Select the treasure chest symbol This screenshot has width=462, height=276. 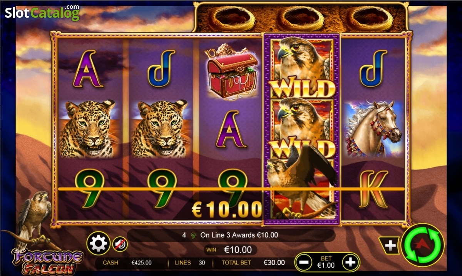pos(233,72)
